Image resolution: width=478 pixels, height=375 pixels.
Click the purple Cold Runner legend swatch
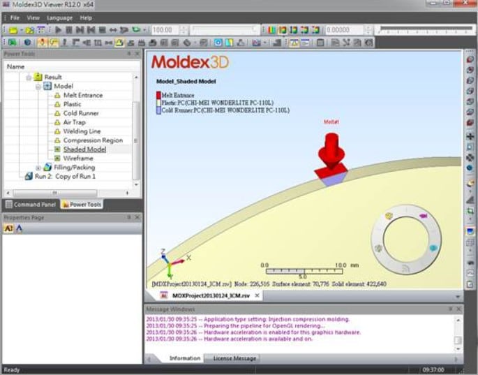tap(158, 110)
